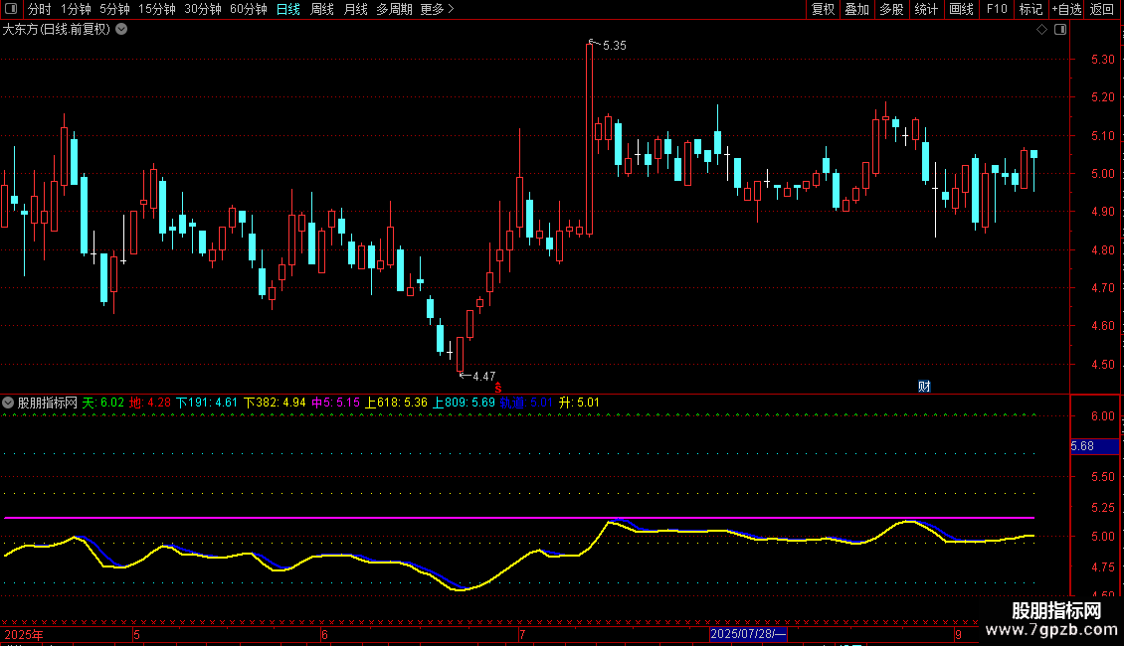Click 返回 to go back
1124x646 pixels.
point(1102,9)
